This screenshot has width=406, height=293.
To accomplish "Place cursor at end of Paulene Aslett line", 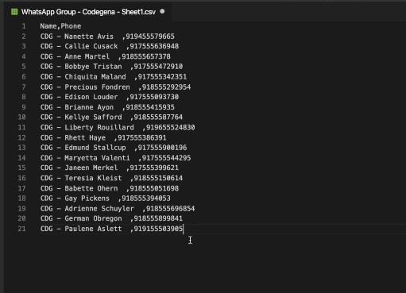I will (183, 229).
